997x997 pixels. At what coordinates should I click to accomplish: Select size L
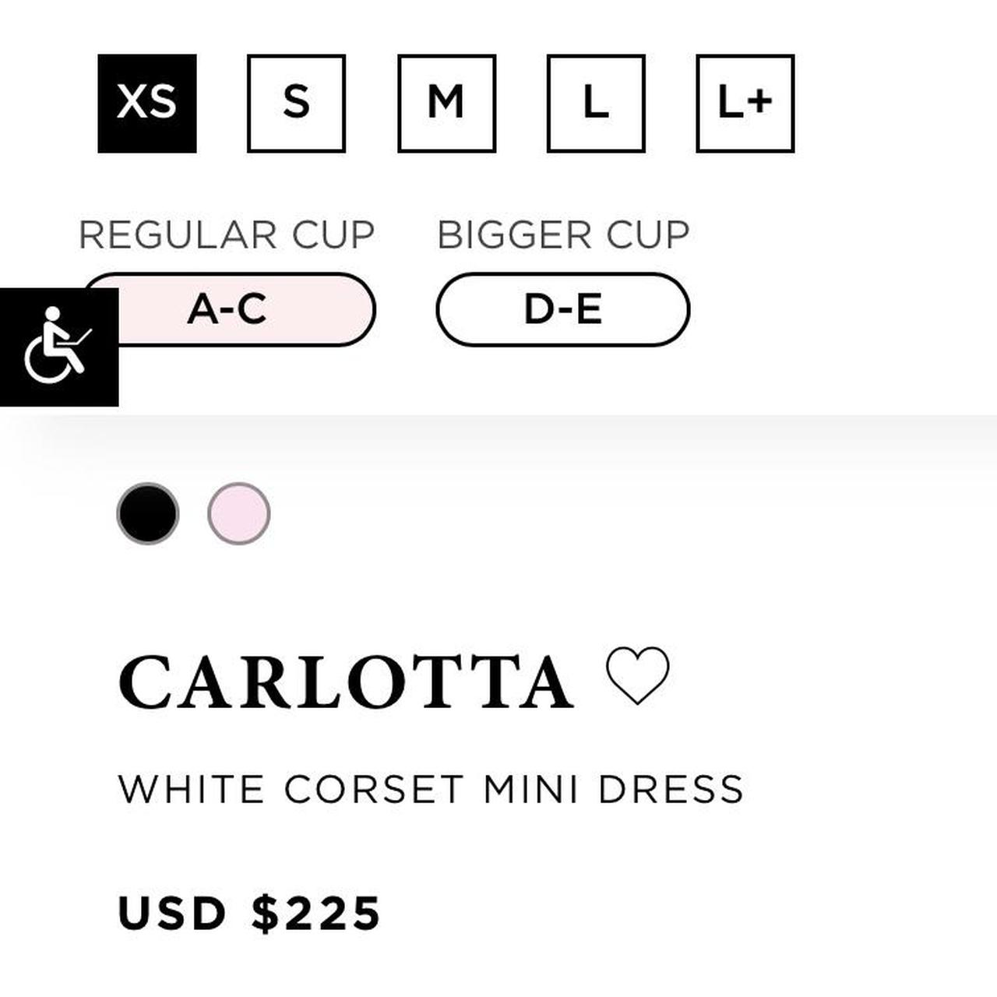coord(596,103)
